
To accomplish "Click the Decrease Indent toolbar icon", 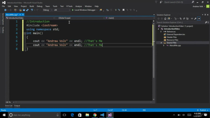I will pyautogui.click(x=115, y=10).
